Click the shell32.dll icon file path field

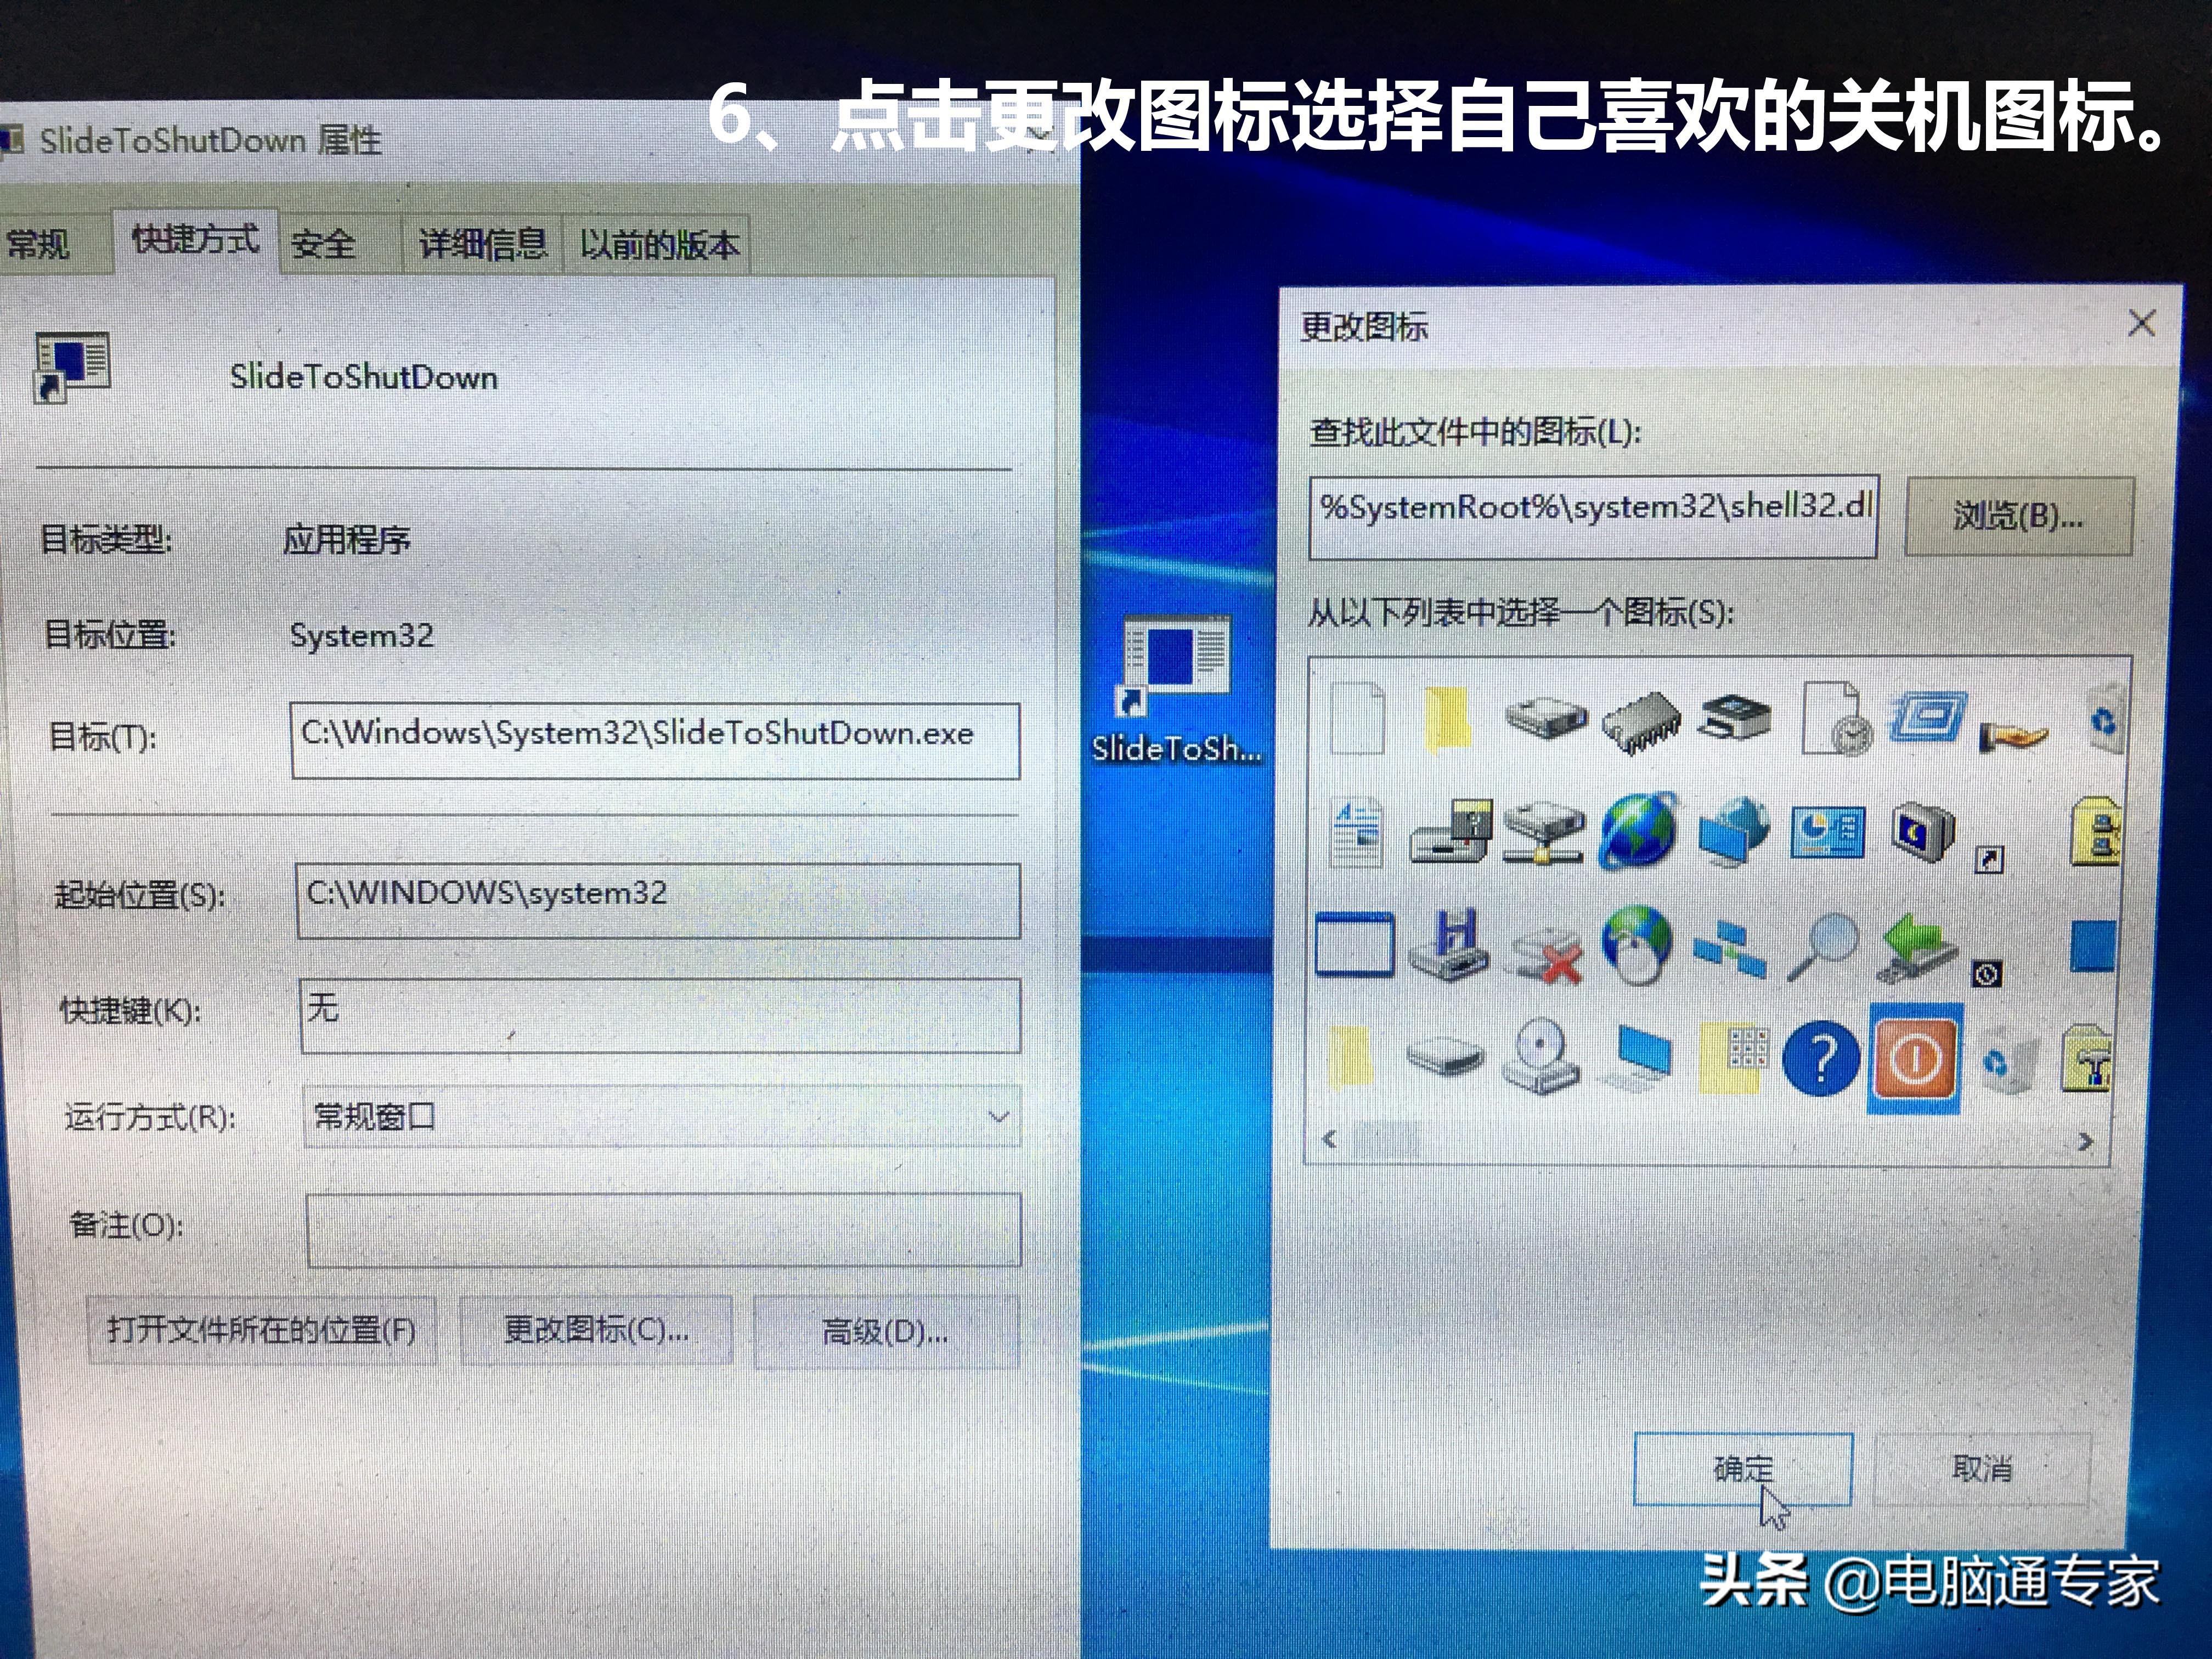[1593, 516]
